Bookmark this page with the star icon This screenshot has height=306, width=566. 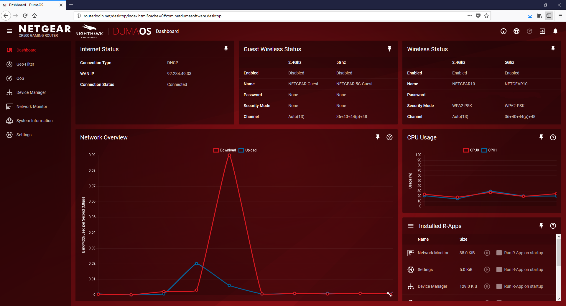click(486, 16)
